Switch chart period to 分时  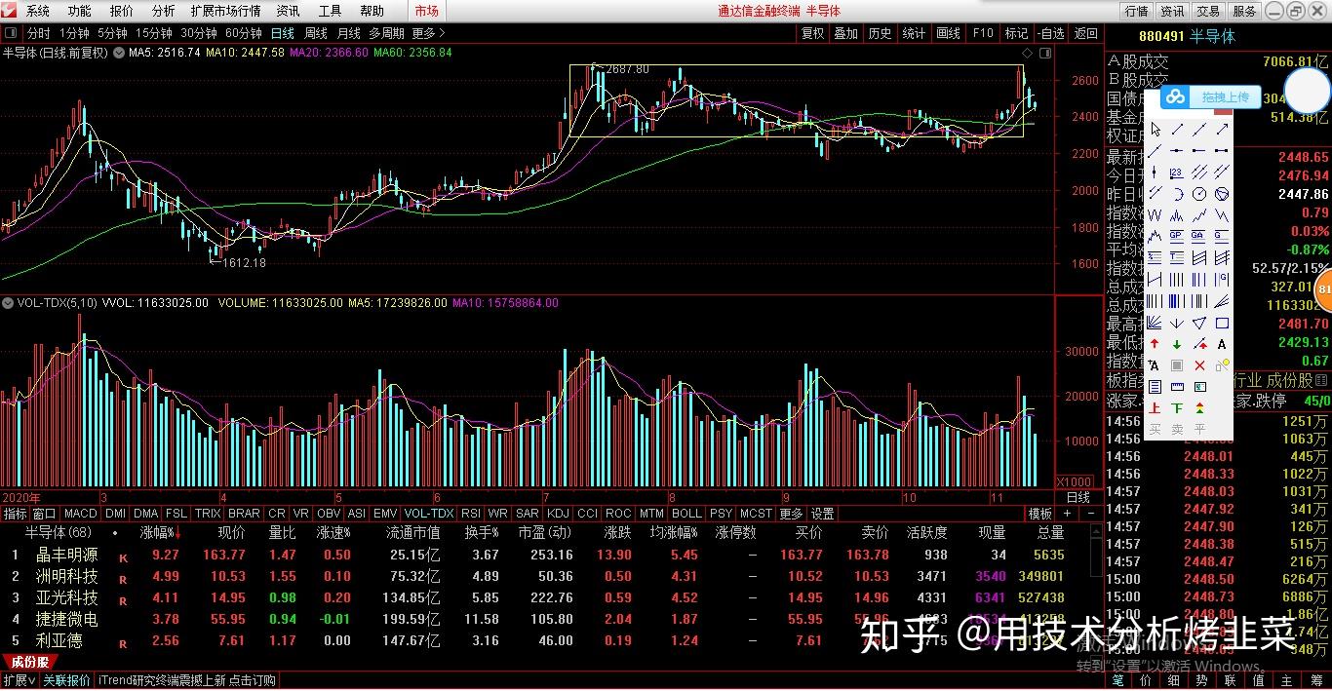click(x=39, y=33)
